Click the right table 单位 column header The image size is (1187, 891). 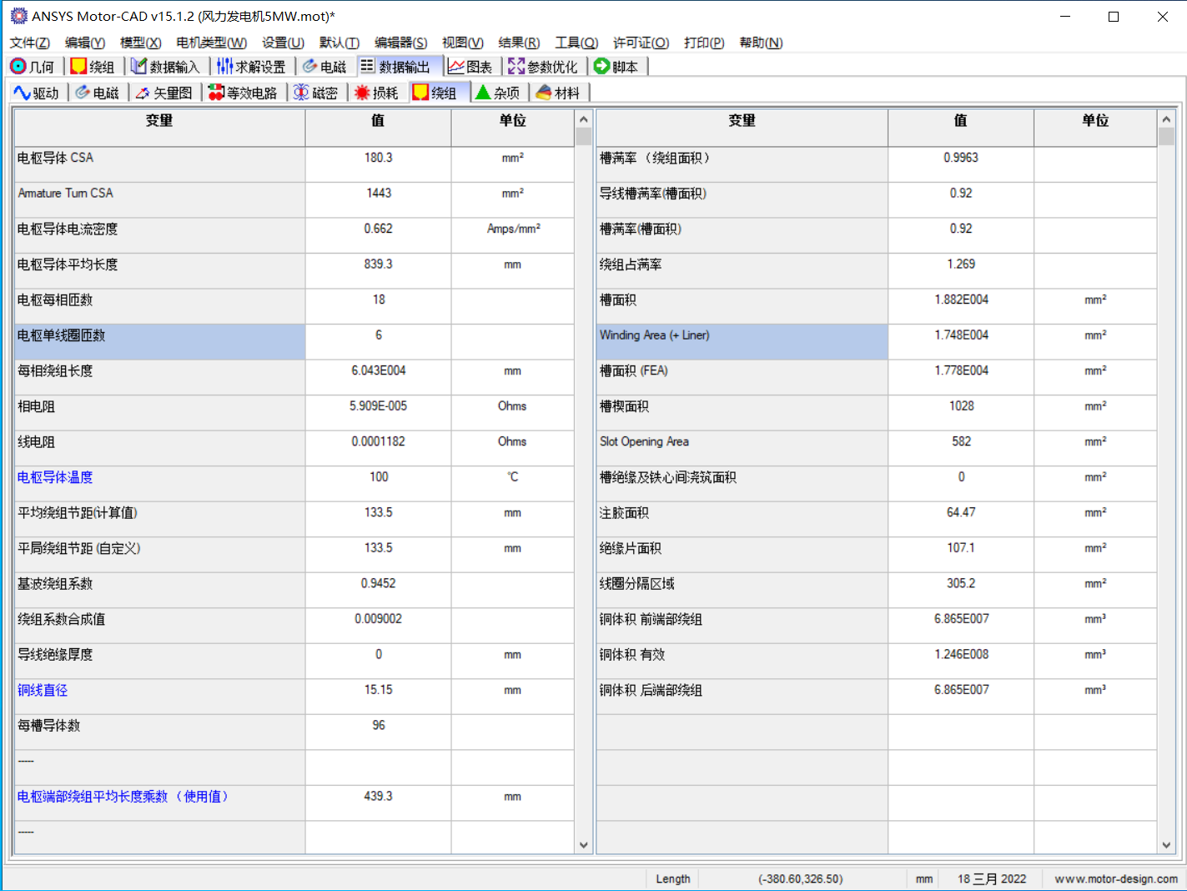coord(1095,128)
